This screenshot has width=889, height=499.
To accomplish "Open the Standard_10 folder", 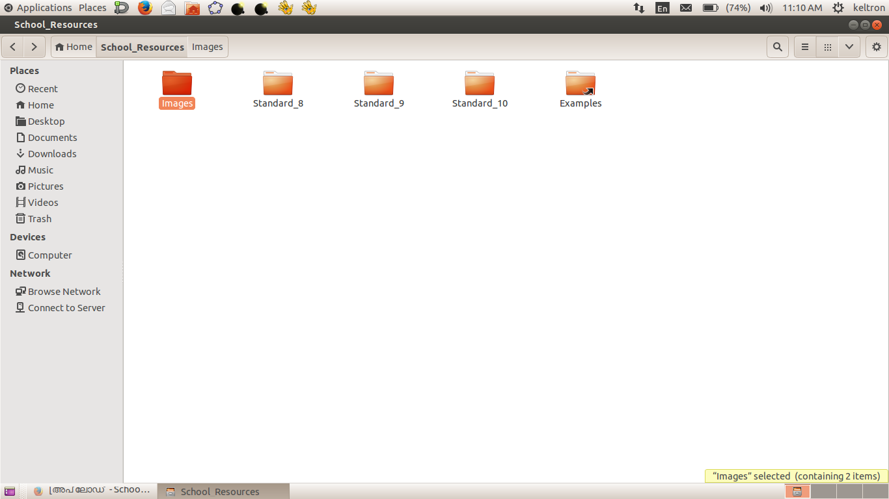I will [x=480, y=84].
